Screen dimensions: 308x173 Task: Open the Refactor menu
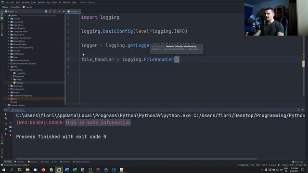[x=41, y=2]
